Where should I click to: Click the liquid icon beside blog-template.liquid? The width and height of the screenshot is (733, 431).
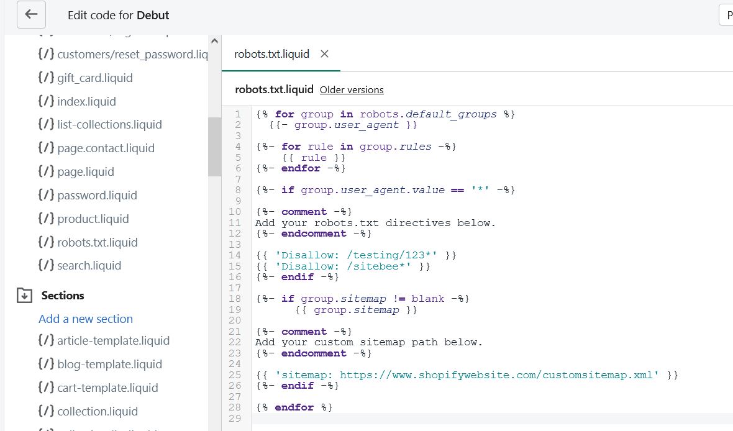[x=47, y=364]
